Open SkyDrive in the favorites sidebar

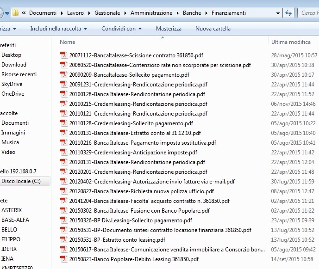[12, 84]
